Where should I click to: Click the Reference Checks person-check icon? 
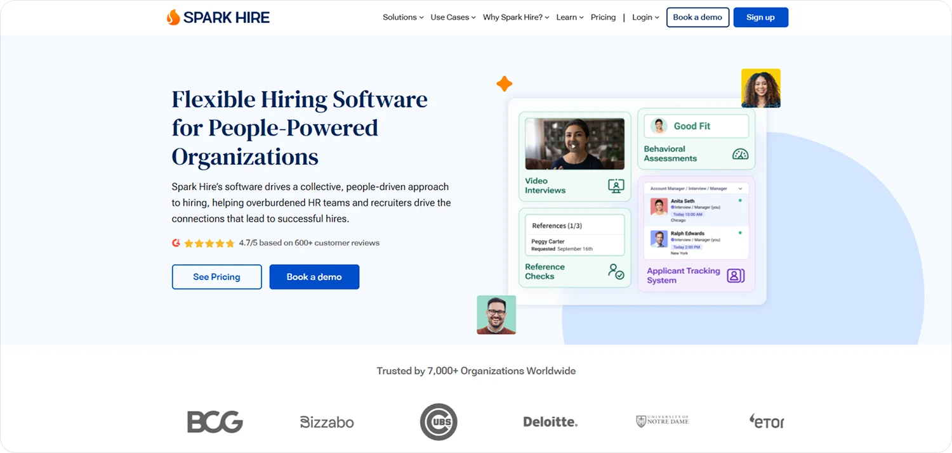tap(616, 271)
